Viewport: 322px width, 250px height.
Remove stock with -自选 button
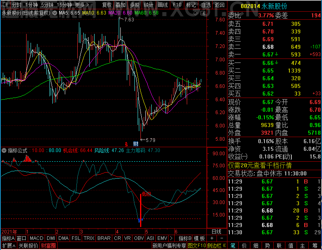(205, 5)
